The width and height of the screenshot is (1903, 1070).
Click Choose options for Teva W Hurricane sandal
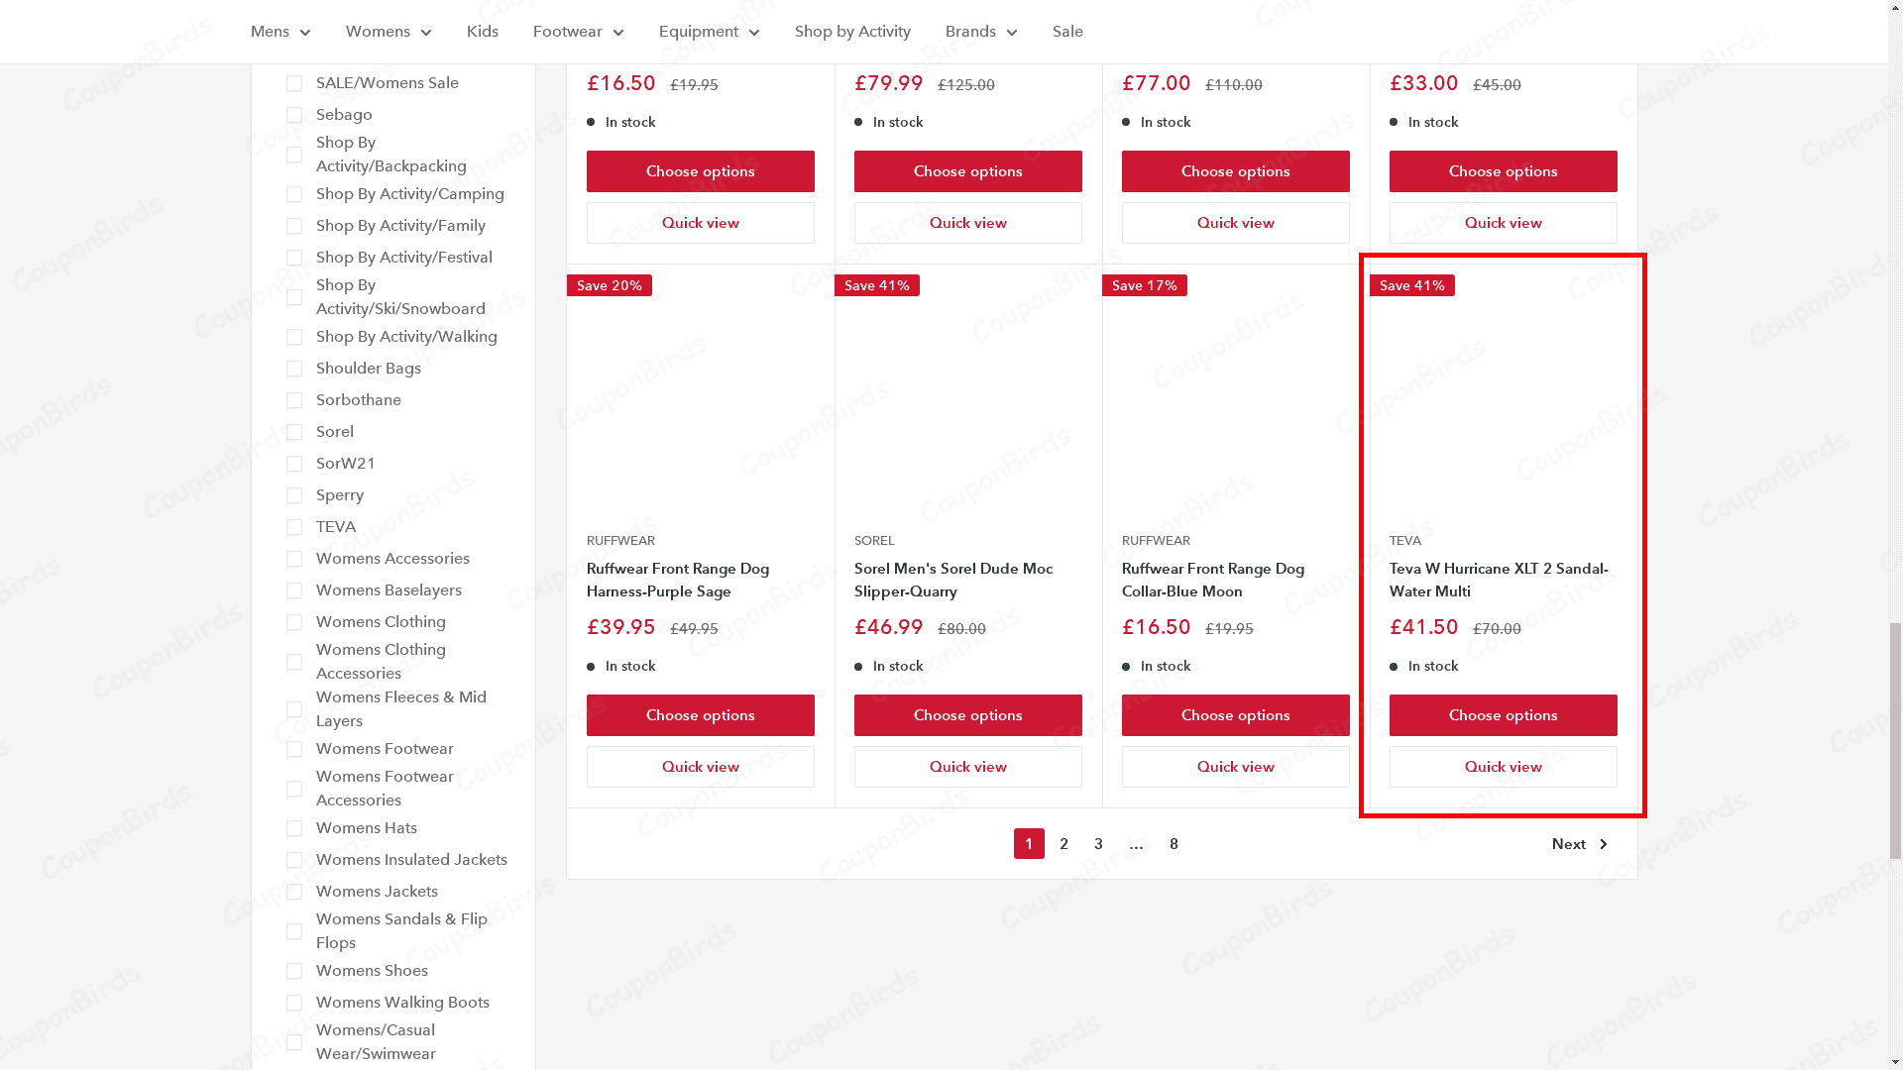(1503, 714)
